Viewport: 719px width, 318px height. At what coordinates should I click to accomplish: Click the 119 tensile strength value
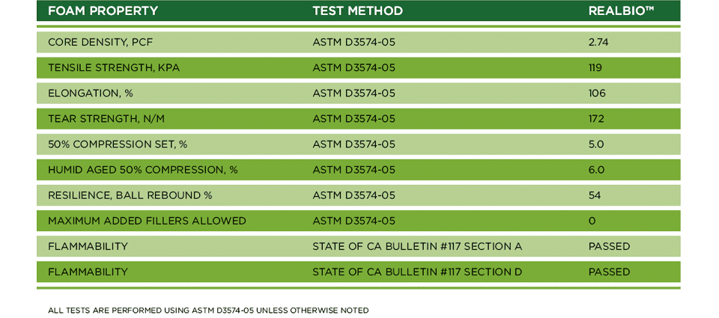coord(595,68)
